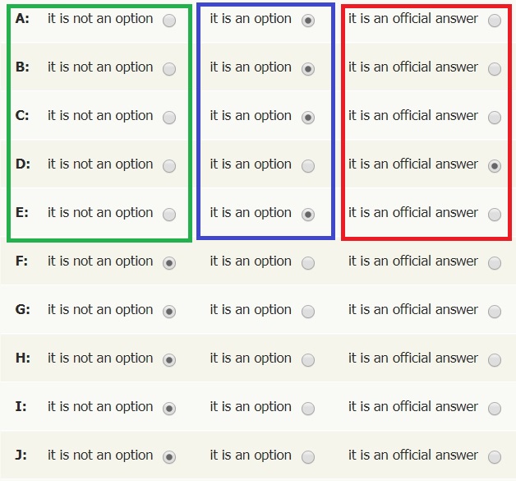Choose 'it is an official answer' for row C
The image size is (516, 481).
[x=495, y=118]
